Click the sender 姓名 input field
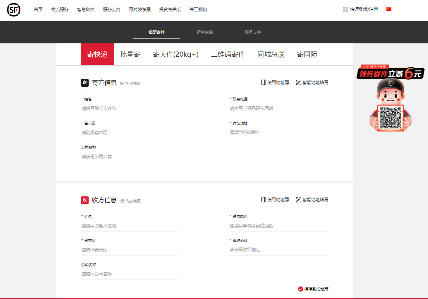The height and width of the screenshot is (299, 428). tap(130, 108)
